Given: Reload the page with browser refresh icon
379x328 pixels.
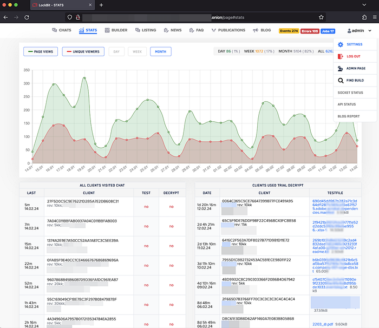Looking at the screenshot, I should tap(27, 17).
